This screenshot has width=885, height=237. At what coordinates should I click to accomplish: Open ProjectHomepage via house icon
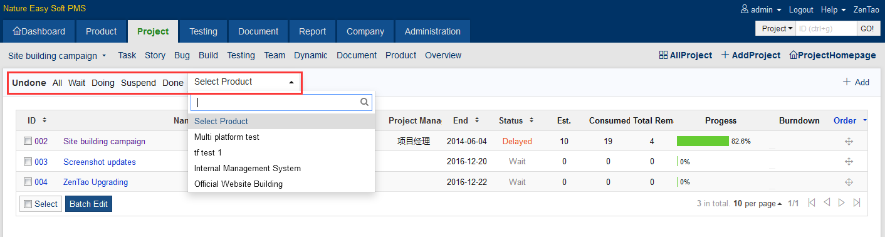point(793,55)
